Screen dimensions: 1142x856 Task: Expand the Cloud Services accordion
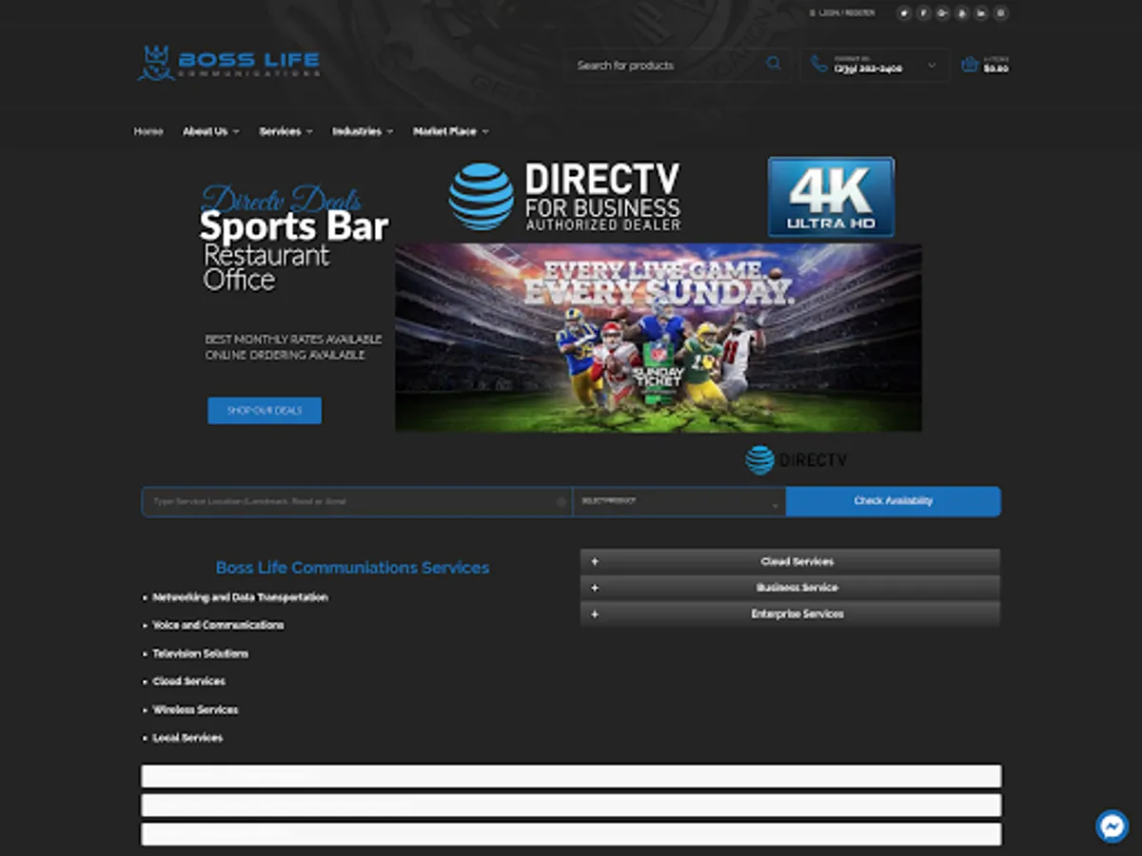pos(790,561)
